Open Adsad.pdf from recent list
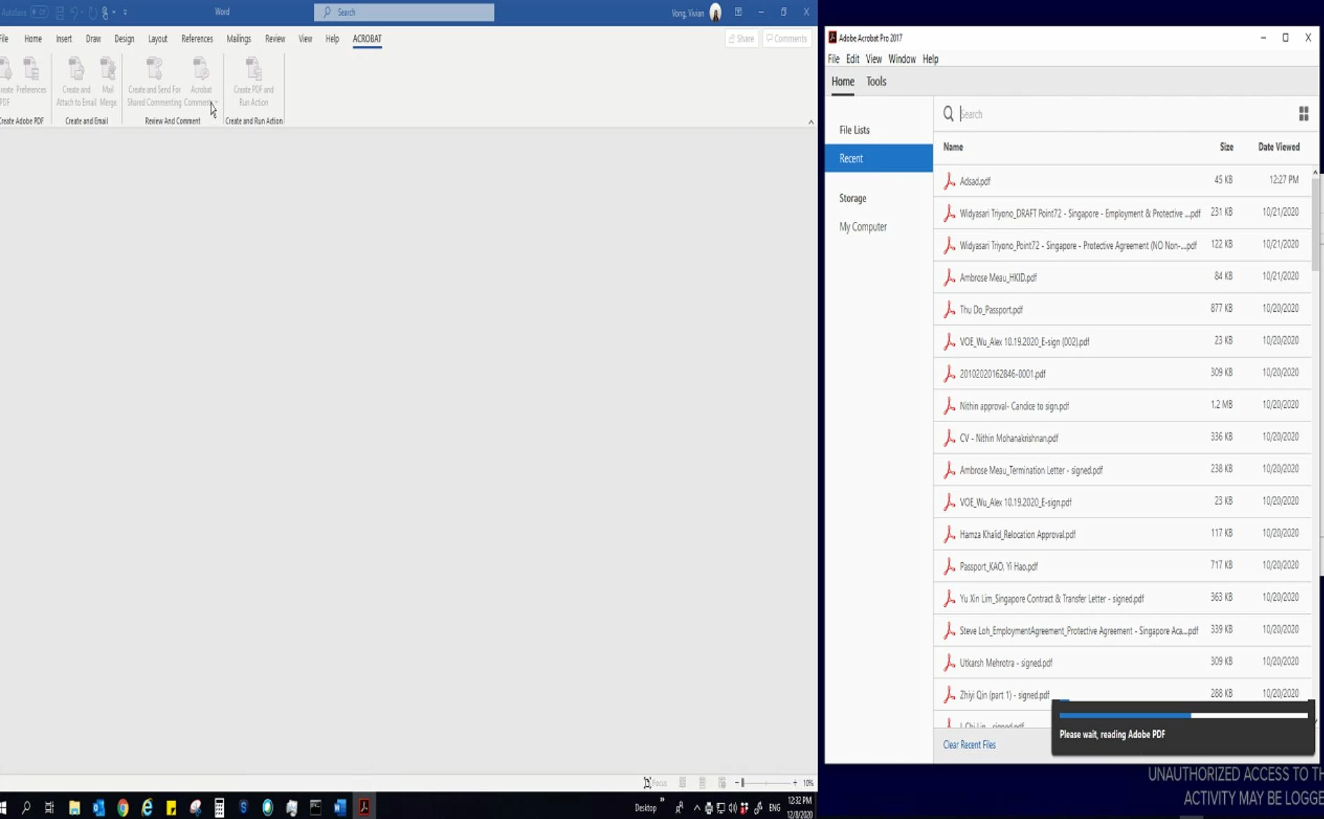This screenshot has height=819, width=1324. tap(1122, 181)
